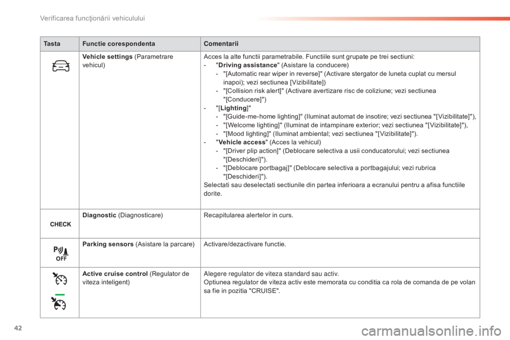Click the lower active cruise control icon with green bar
This screenshot has width=510, height=340.
tap(59, 302)
